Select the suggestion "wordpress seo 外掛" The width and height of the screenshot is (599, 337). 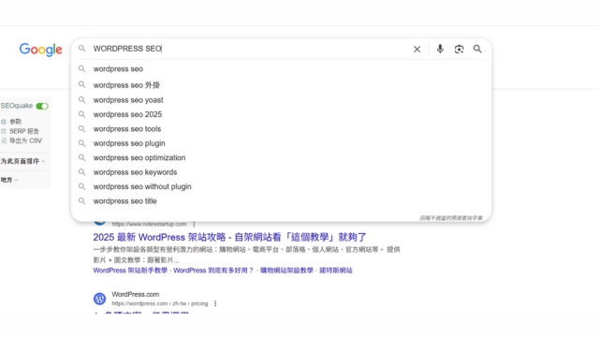(281, 85)
